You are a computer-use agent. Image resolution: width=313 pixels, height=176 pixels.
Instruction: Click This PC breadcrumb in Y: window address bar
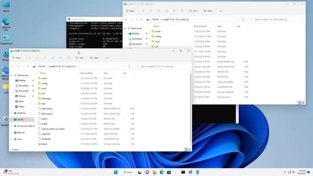tap(42, 66)
